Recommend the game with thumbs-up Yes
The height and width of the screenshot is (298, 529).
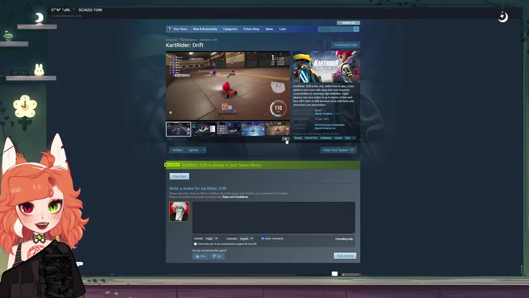(200, 256)
